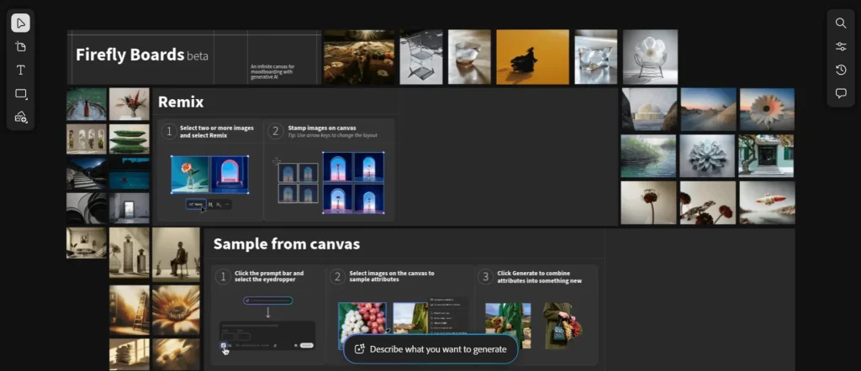The width and height of the screenshot is (861, 371).
Task: Click the 'Describe what you want to generate' field
Action: [x=438, y=349]
